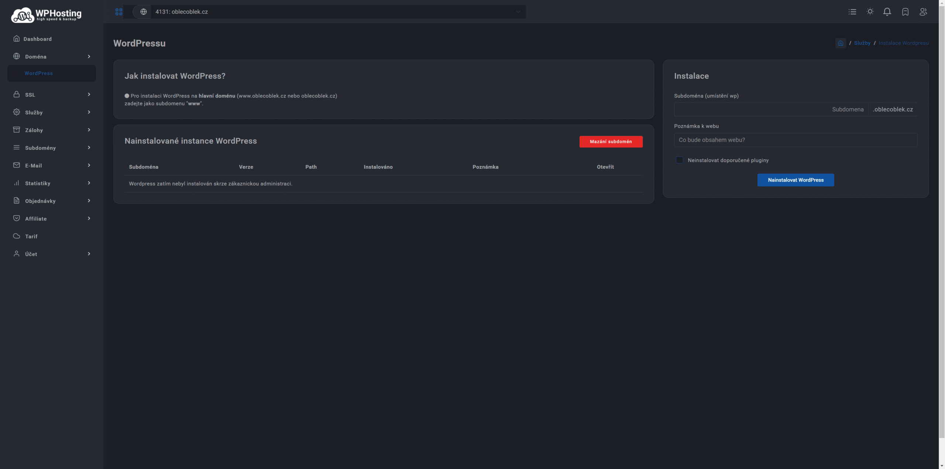Viewport: 945px width, 469px height.
Task: Click the Subdoména column header
Action: 144,167
